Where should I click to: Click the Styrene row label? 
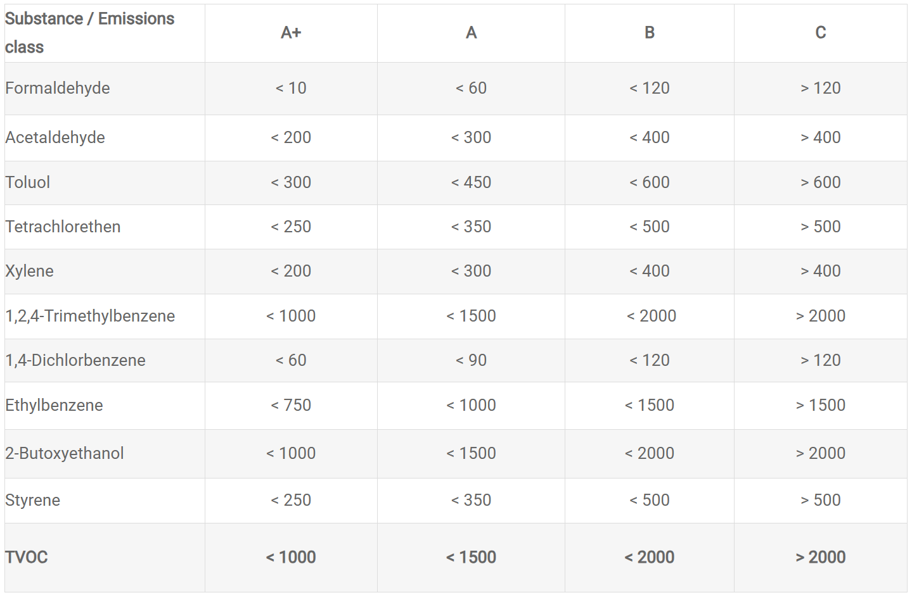(x=33, y=500)
